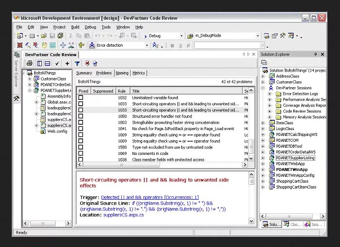Viewport: 340px width, 247px height.
Task: Open the suppliersCS.aspx.cs location link
Action: 123,215
